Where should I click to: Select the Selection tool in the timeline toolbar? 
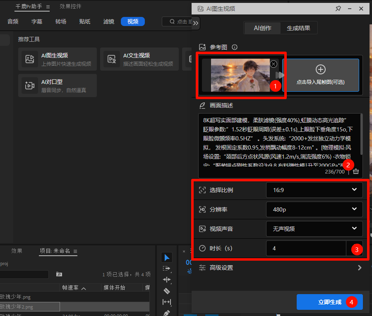(167, 257)
